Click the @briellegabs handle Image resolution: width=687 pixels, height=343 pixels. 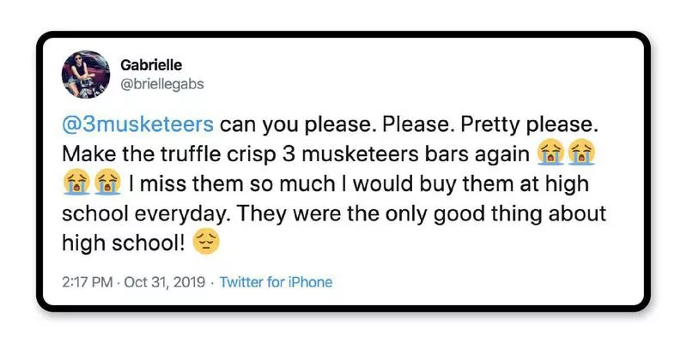coord(162,84)
